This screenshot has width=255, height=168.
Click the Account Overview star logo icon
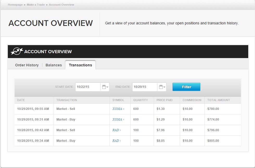[x=17, y=51]
